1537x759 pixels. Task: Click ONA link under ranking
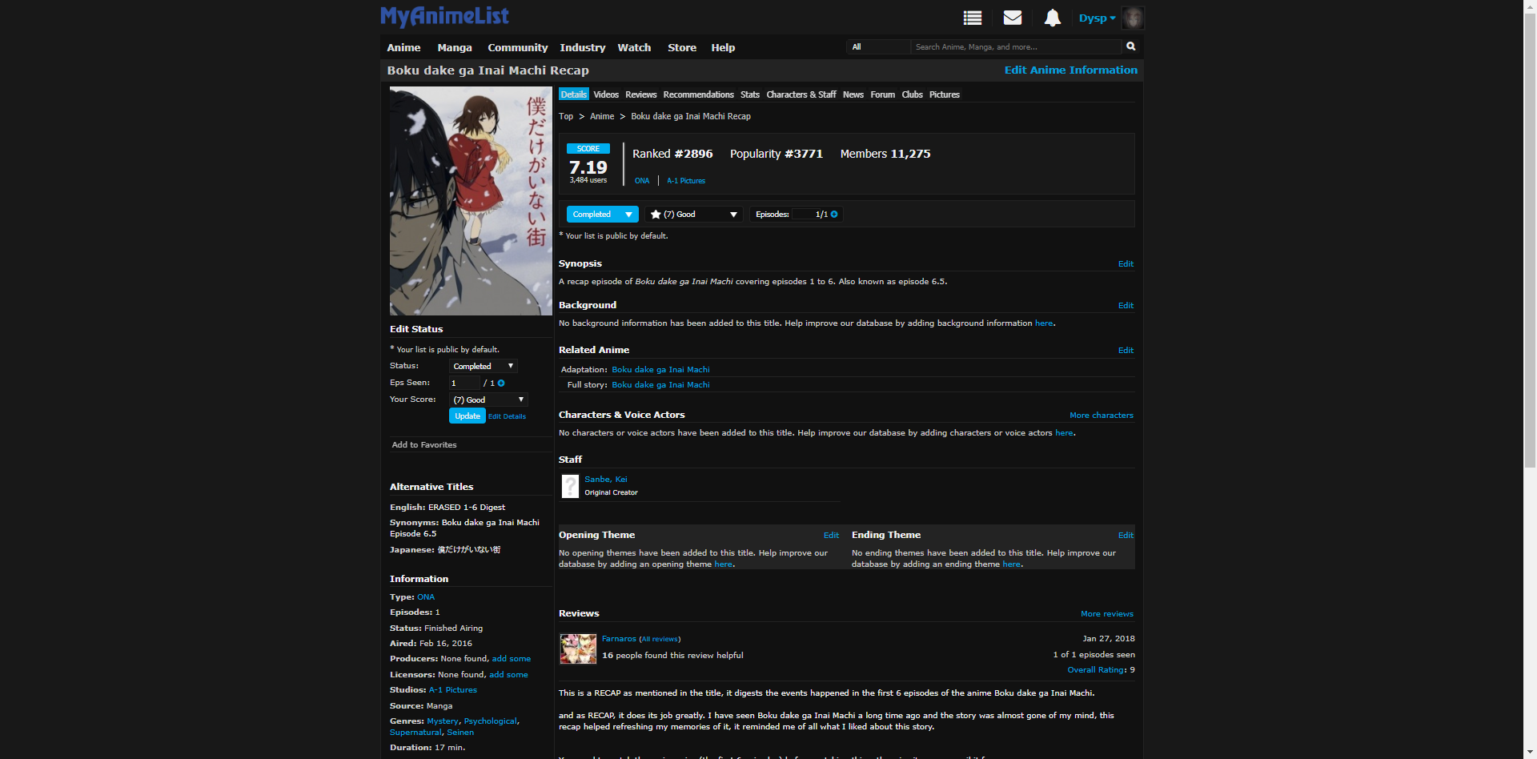pyautogui.click(x=642, y=181)
